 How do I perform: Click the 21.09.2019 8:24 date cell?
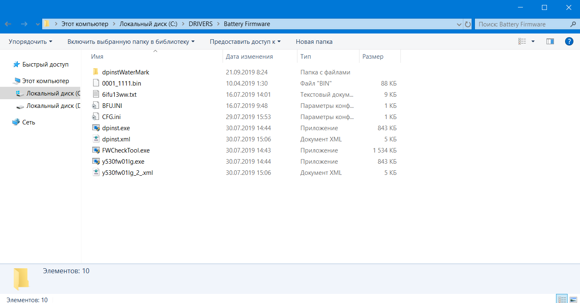coord(247,72)
